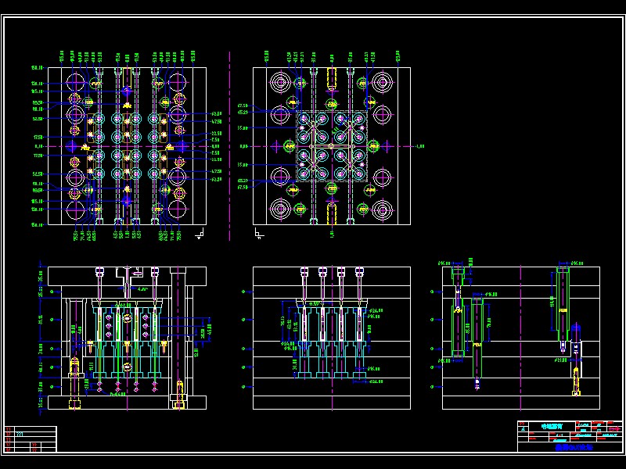The height and width of the screenshot is (469, 626).
Task: Select the blue filled circle at lower center of left plan view
Action: [x=127, y=201]
